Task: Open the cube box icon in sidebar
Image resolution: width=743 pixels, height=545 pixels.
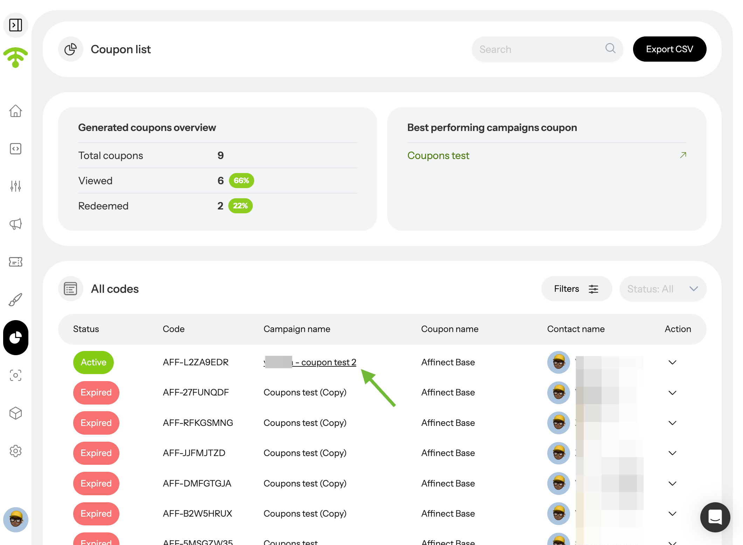Action: 16,413
